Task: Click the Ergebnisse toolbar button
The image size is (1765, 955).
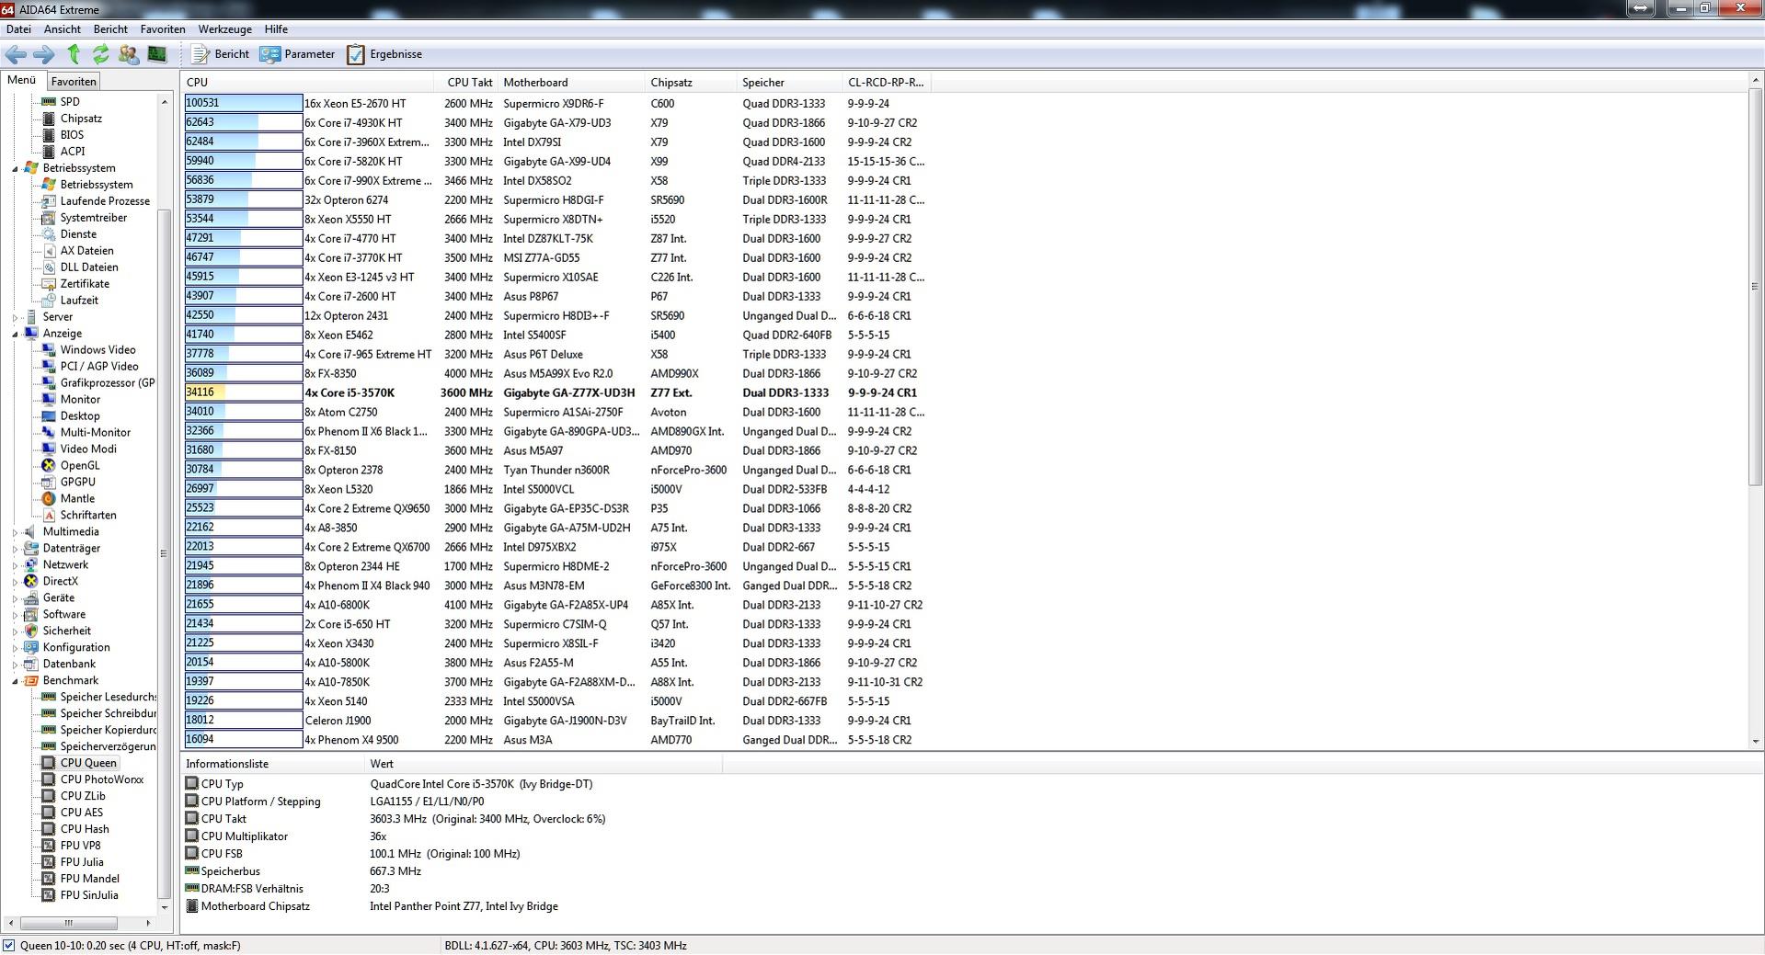Action: (384, 54)
